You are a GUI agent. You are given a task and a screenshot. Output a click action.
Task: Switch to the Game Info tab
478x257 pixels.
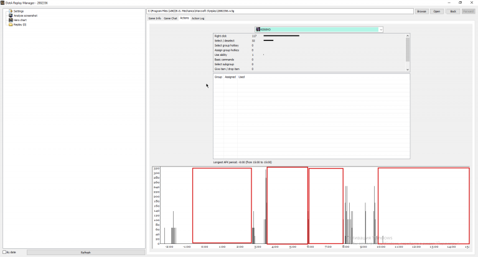(154, 18)
